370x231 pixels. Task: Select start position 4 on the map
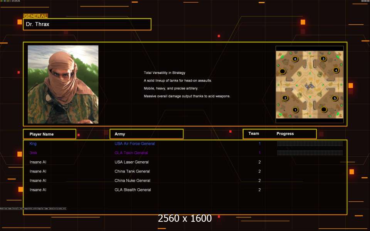coord(336,70)
